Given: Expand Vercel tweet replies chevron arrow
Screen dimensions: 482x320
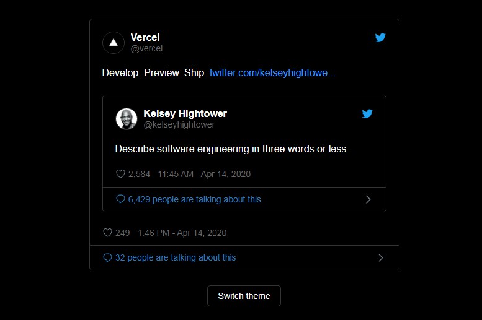Looking at the screenshot, I should click(380, 257).
